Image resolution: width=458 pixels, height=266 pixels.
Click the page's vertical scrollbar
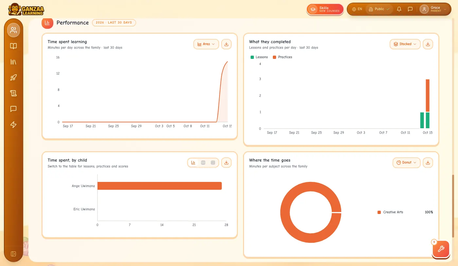pyautogui.click(x=453, y=206)
